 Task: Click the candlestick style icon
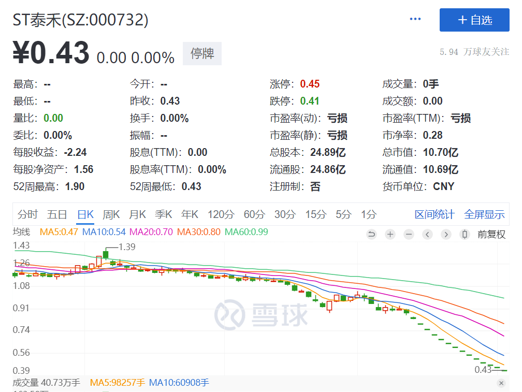coord(465,234)
